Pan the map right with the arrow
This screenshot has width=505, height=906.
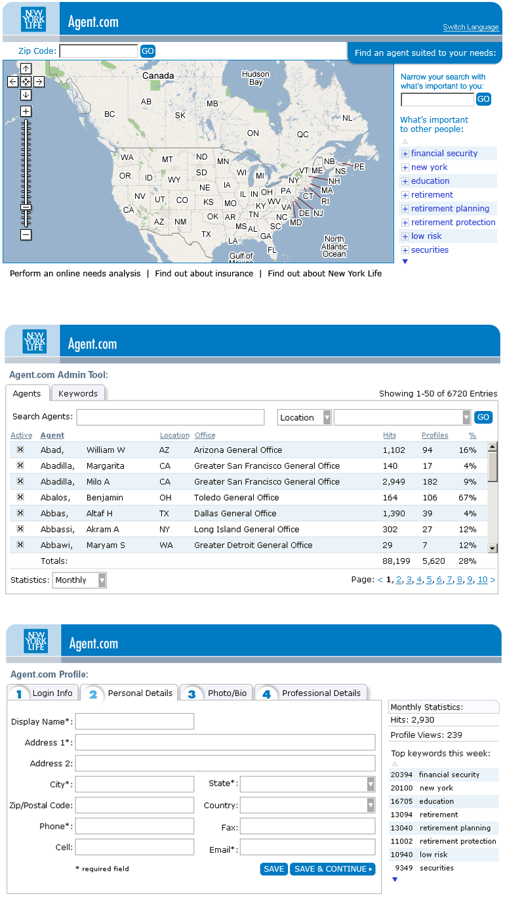pyautogui.click(x=39, y=81)
